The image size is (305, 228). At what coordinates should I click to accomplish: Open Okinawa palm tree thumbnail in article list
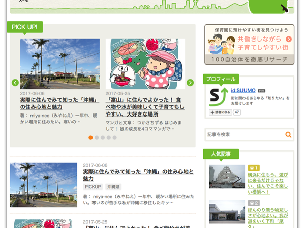click(43, 184)
